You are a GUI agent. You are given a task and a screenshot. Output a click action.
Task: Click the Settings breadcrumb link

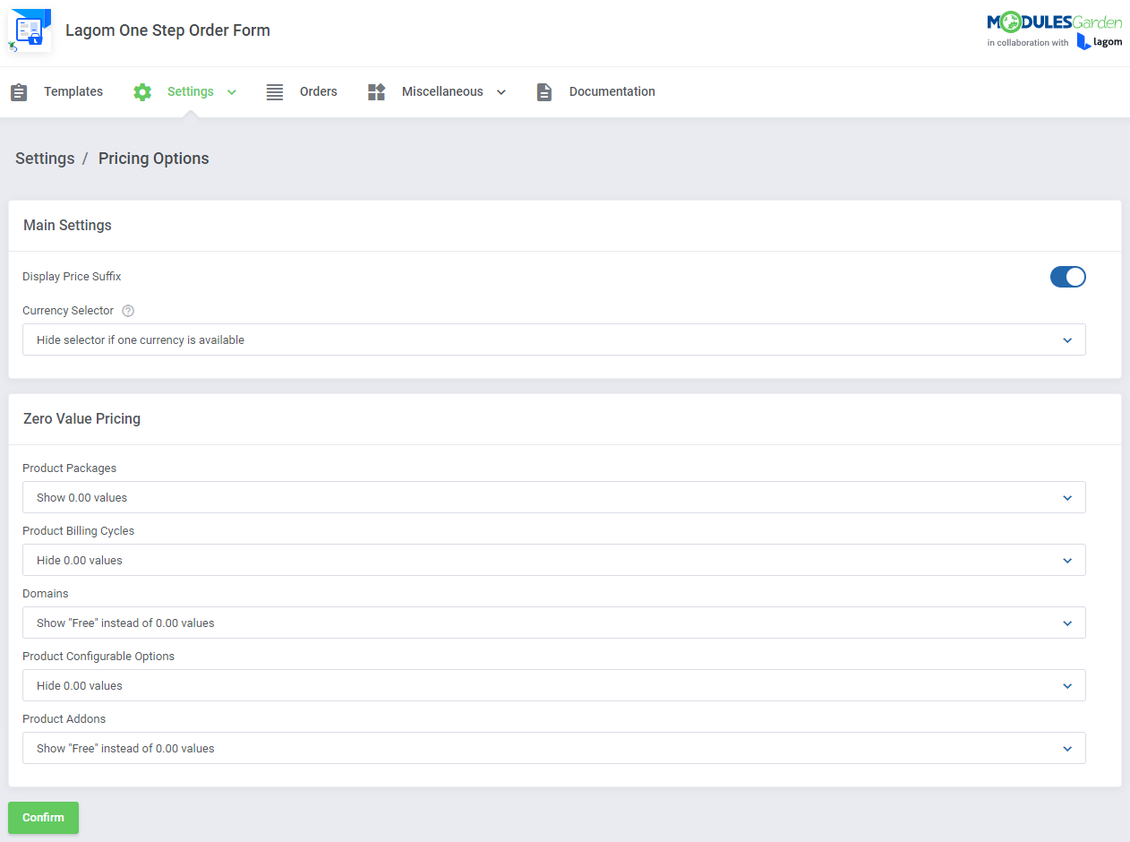pyautogui.click(x=44, y=158)
